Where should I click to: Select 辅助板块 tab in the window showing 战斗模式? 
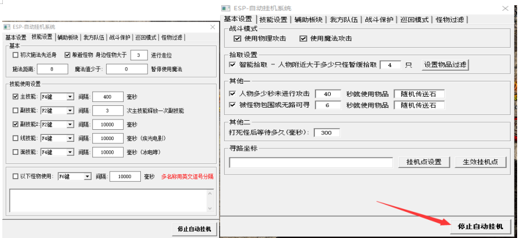308,19
